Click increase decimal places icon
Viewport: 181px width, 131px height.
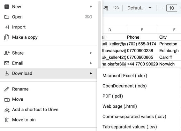pos(106,8)
